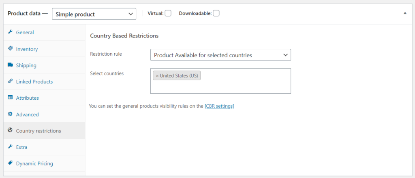
Task: Click the Extra wrench icon
Action: [x=10, y=147]
